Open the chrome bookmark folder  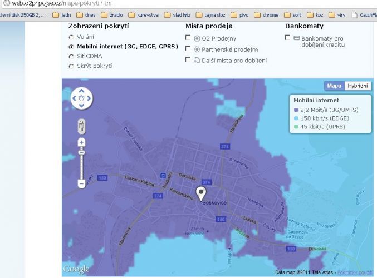pos(266,15)
